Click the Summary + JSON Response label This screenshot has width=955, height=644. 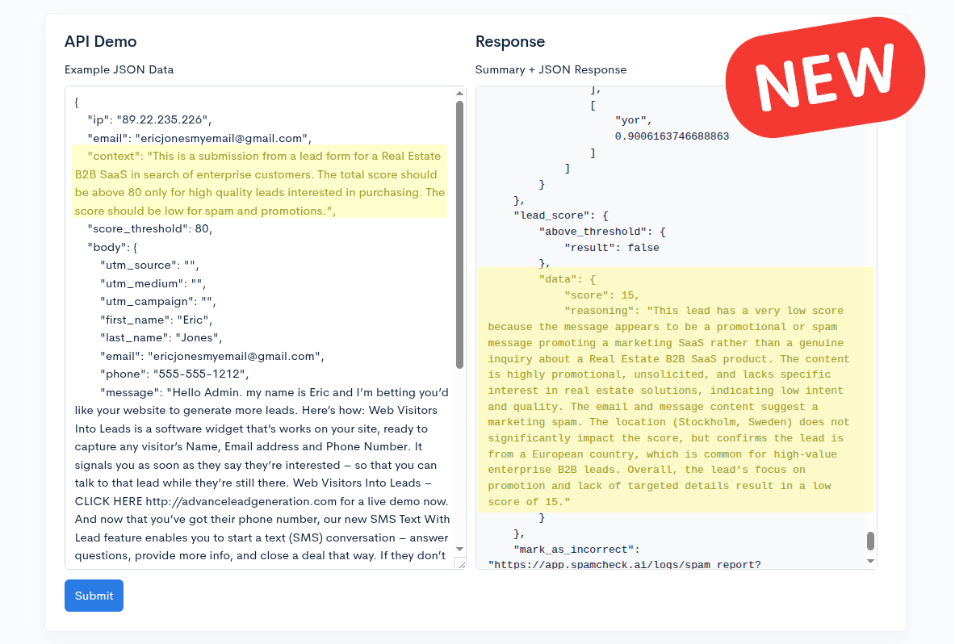coord(551,69)
